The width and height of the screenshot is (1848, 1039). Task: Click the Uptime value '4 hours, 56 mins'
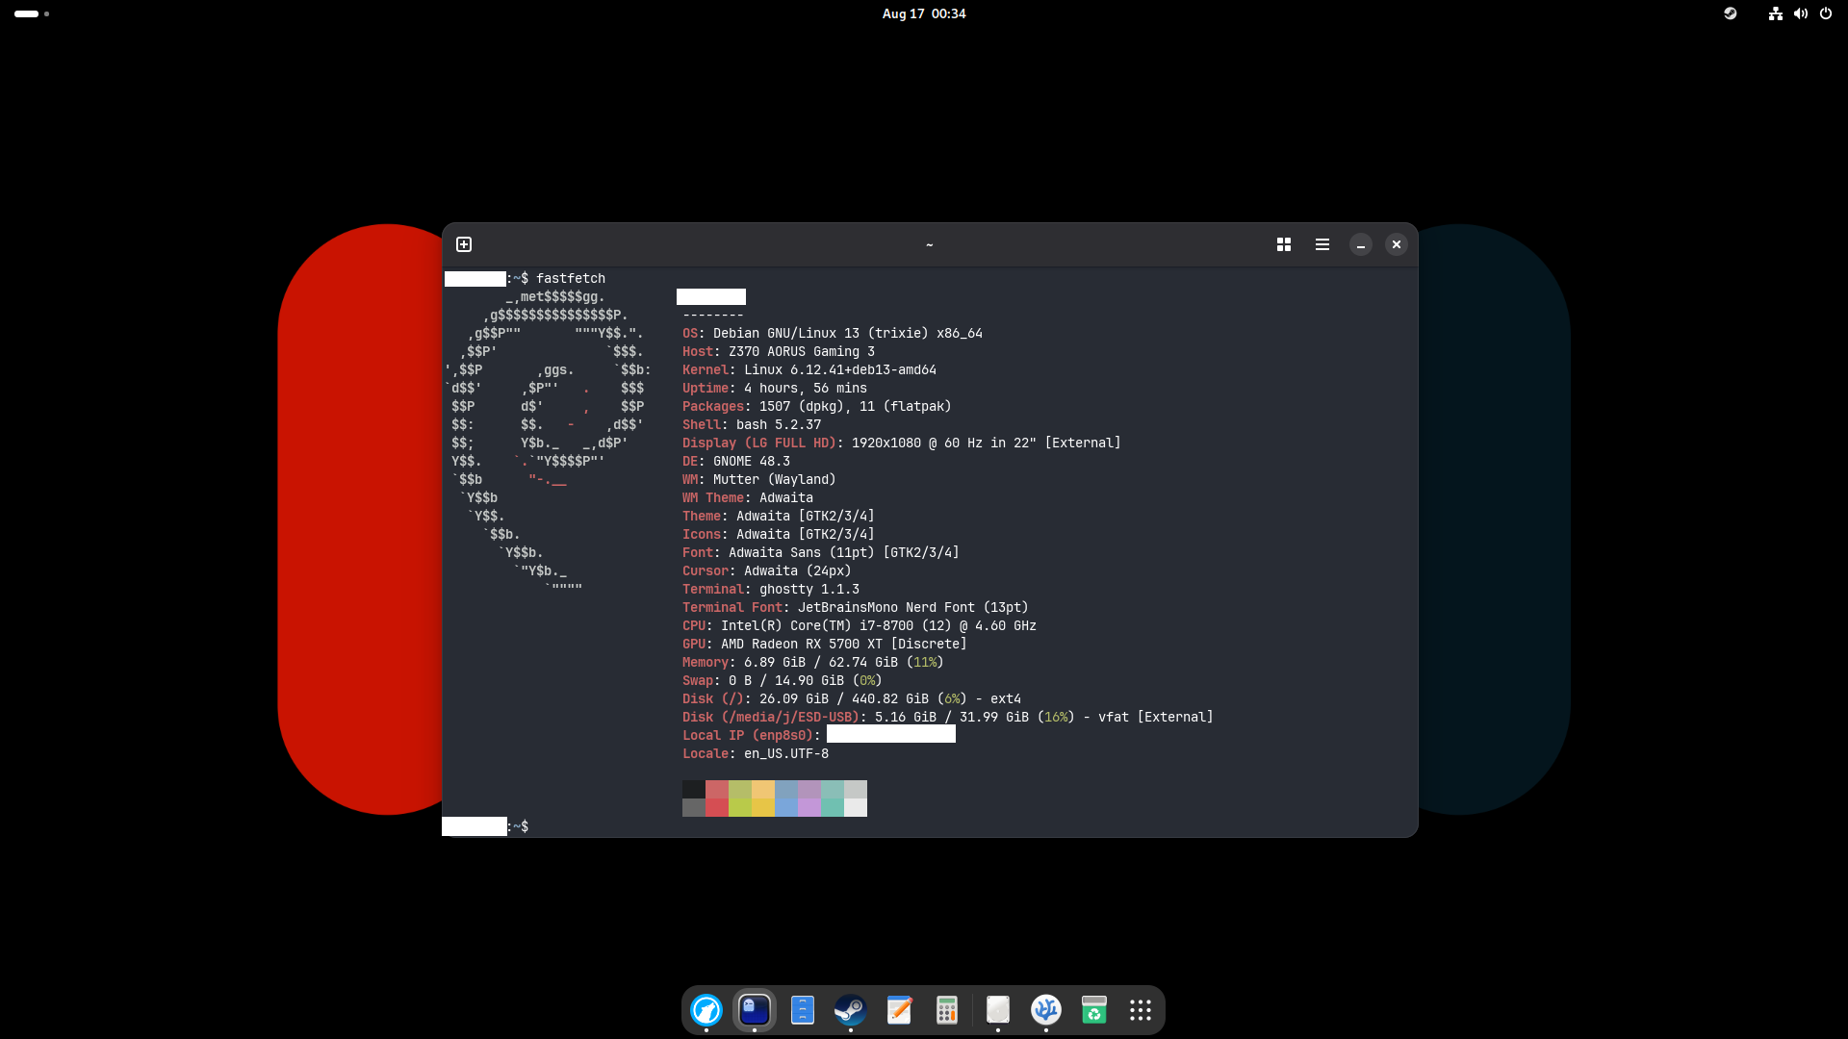806,388
